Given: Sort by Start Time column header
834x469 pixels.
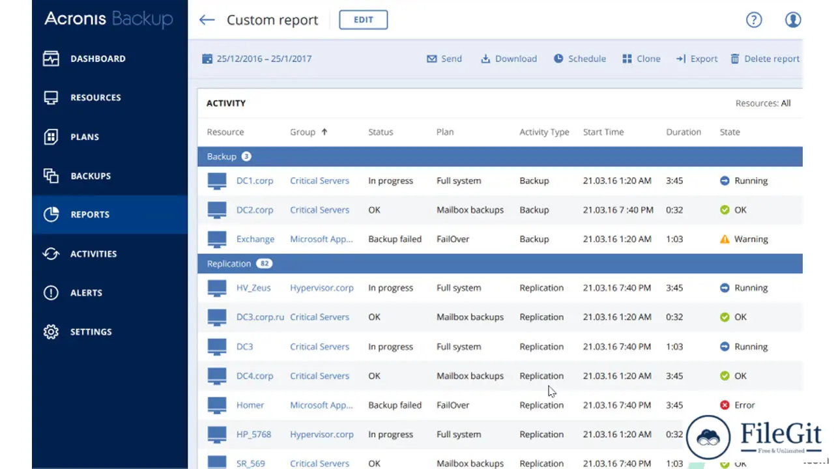Looking at the screenshot, I should coord(603,132).
